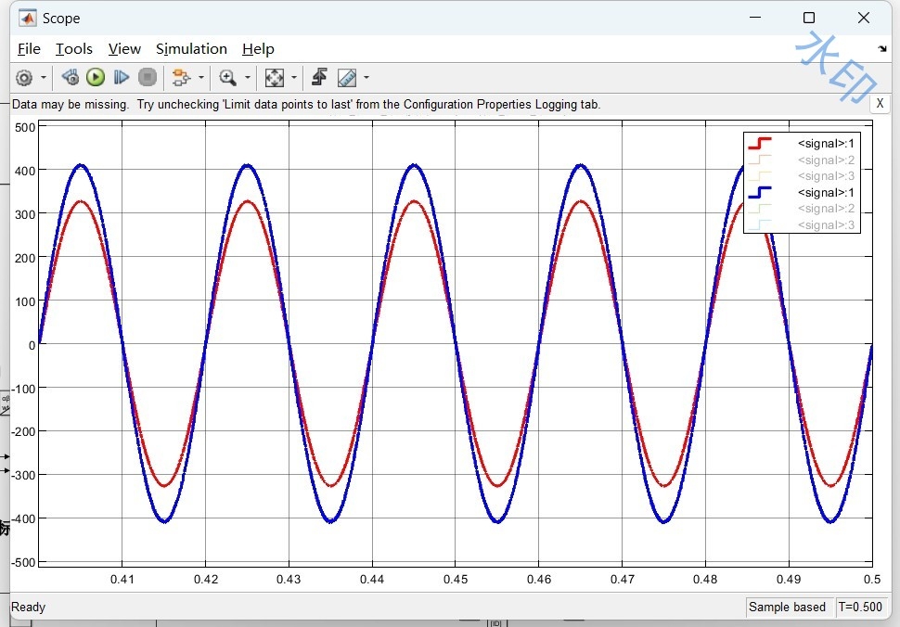Click the T=0.500 time status field

(x=860, y=607)
